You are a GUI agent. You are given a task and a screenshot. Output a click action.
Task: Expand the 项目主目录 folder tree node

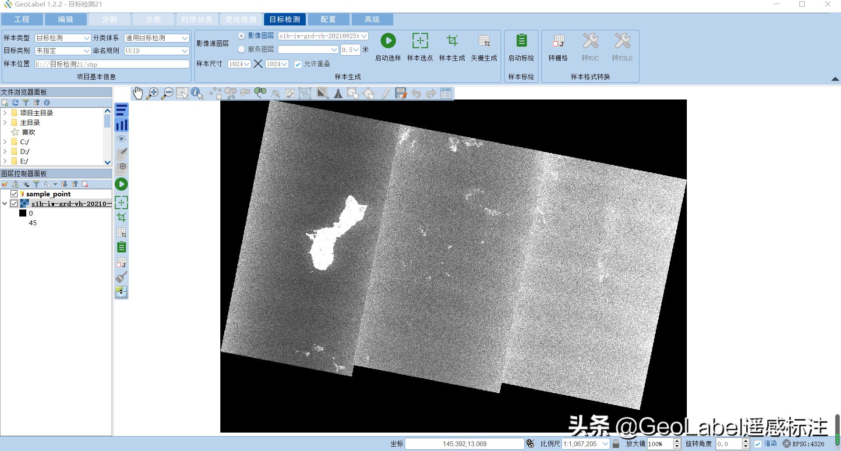pyautogui.click(x=5, y=113)
